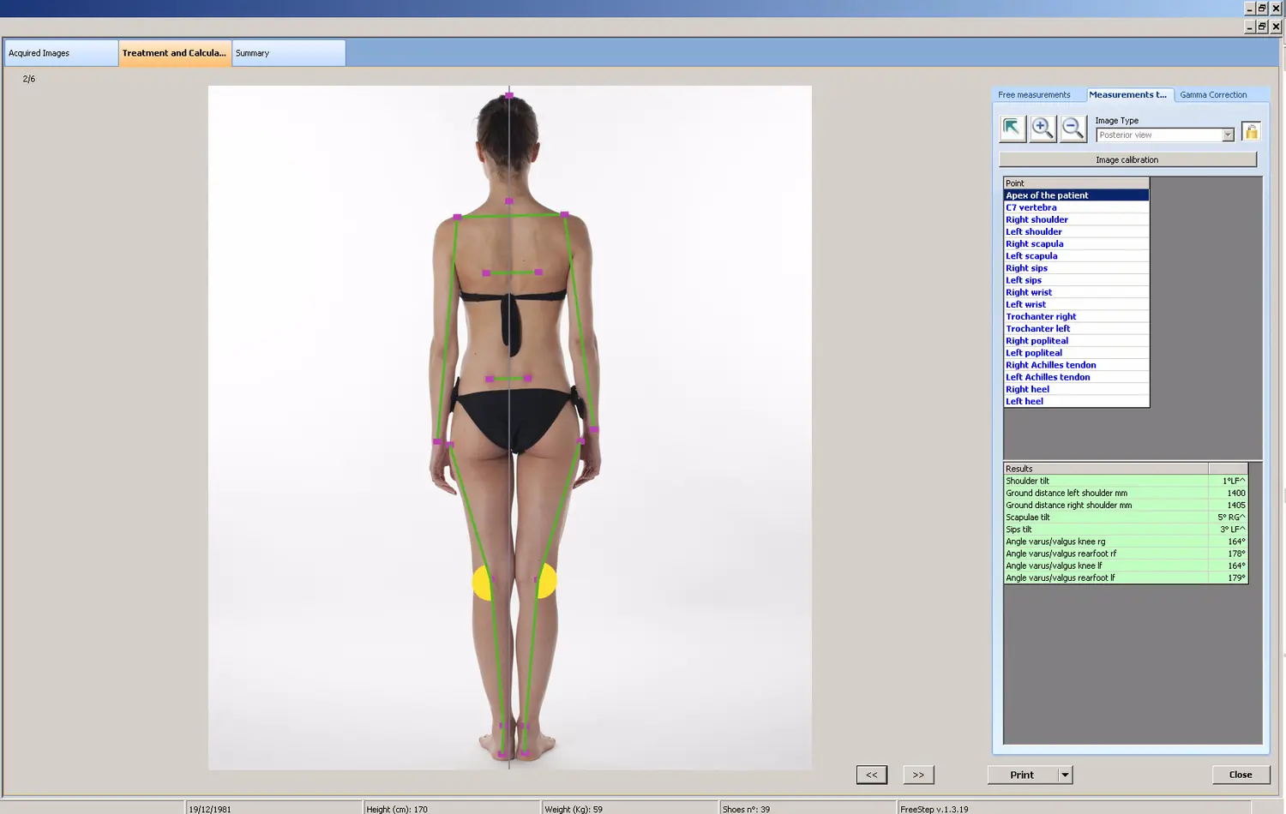The image size is (1286, 814).
Task: Click the Close button
Action: tap(1240, 775)
